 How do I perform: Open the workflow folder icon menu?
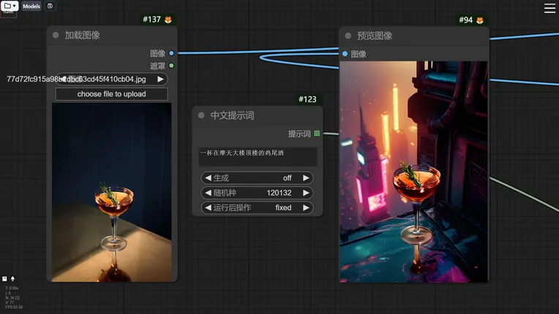click(x=10, y=6)
